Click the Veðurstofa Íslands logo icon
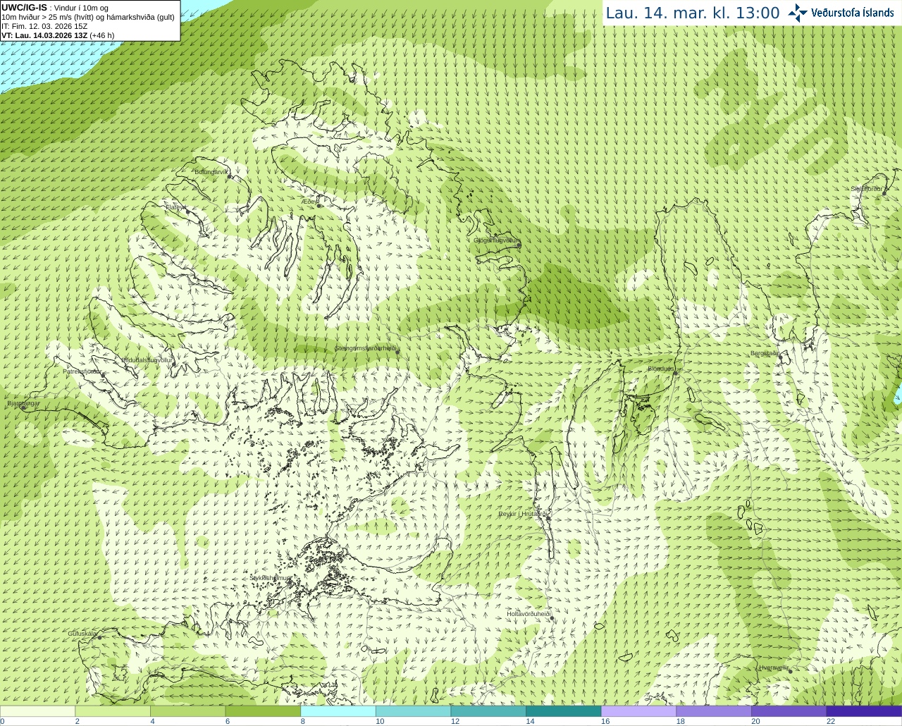The width and height of the screenshot is (902, 726). pyautogui.click(x=797, y=13)
